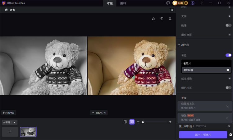Open 增強 NEW generation option
This screenshot has height=140, width=233.
(205, 118)
